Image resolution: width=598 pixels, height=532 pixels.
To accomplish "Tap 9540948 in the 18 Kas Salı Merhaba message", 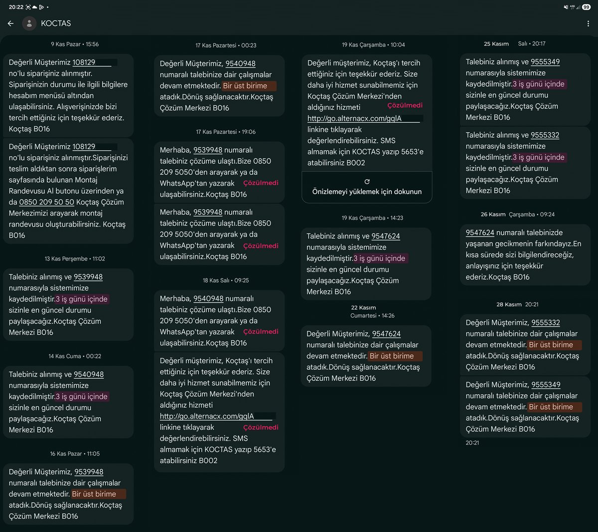I will tap(208, 298).
